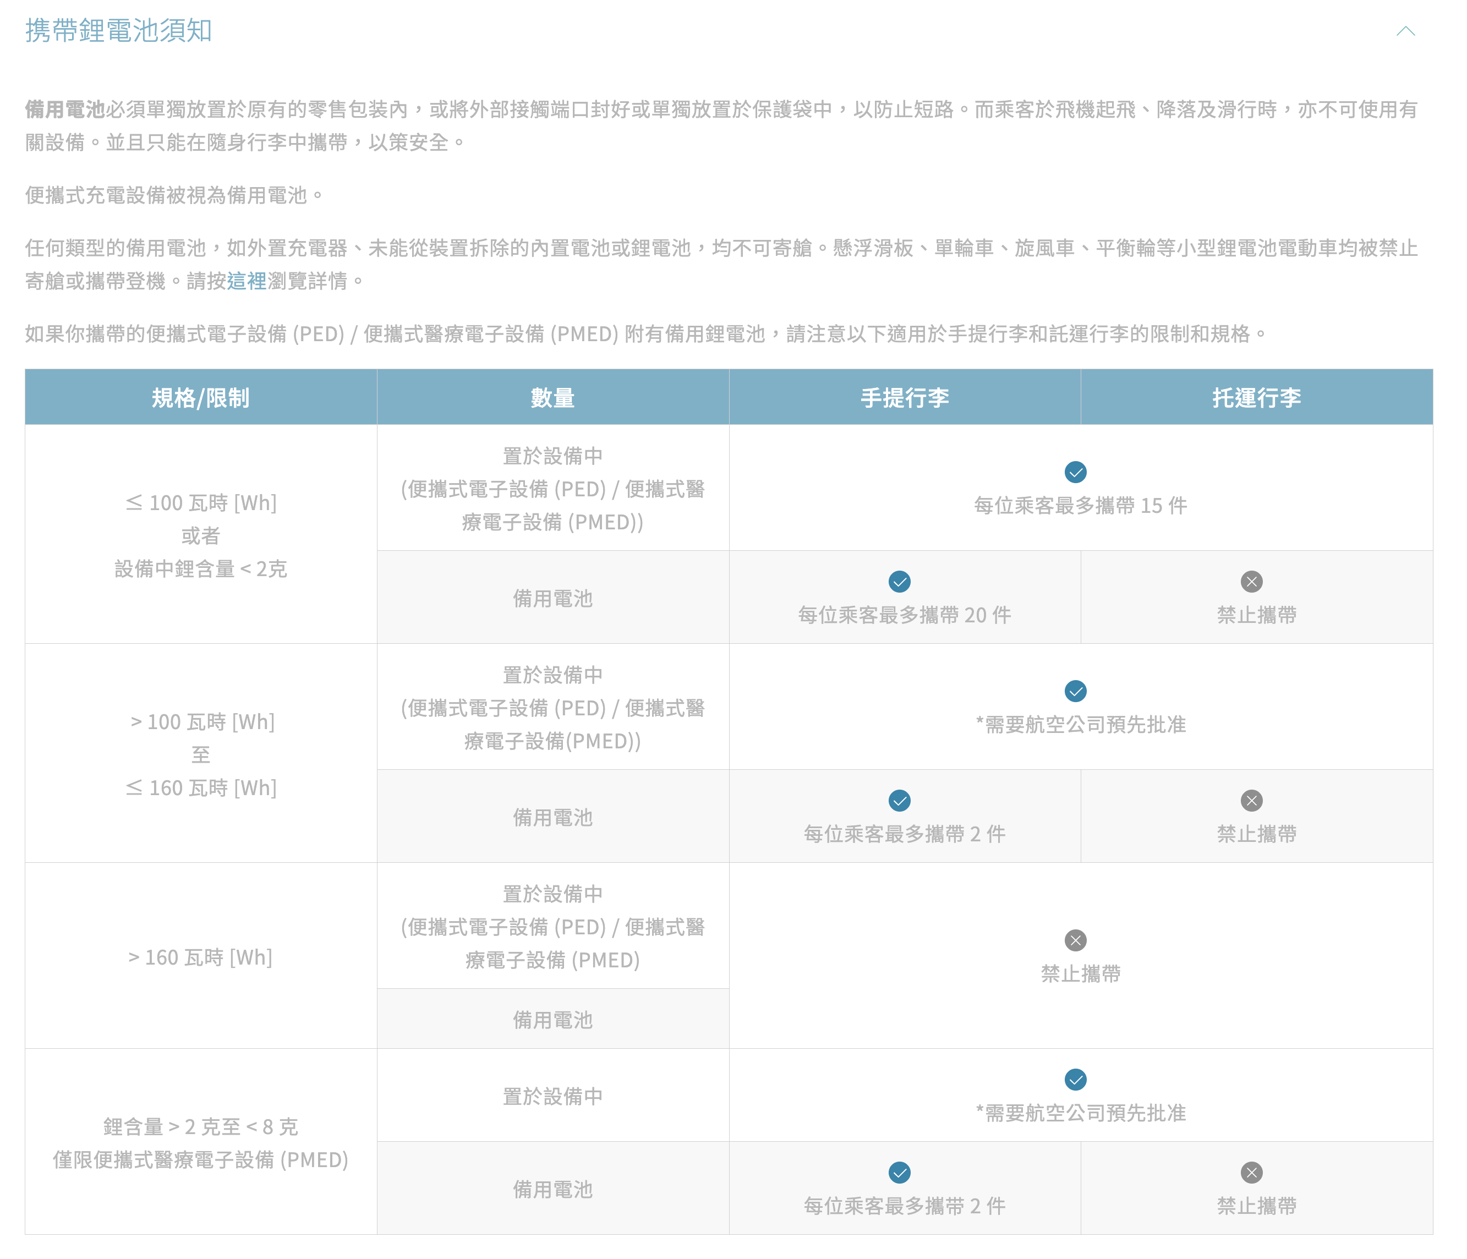Click the ≤ 100 瓦時 [Wh] specification cell
The width and height of the screenshot is (1467, 1259).
[200, 503]
